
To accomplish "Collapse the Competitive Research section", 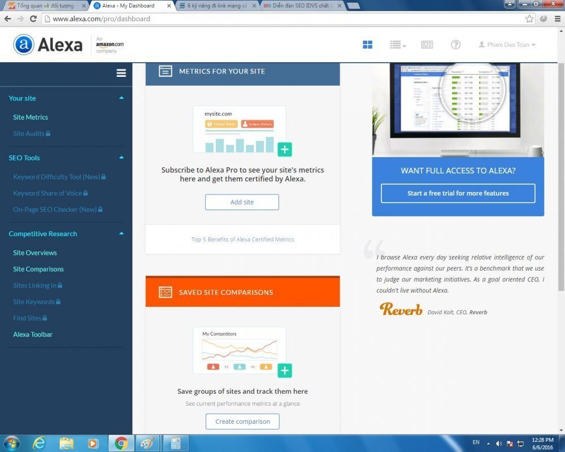I will [121, 233].
